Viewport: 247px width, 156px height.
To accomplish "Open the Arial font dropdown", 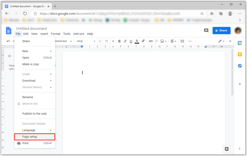I will click(86, 41).
